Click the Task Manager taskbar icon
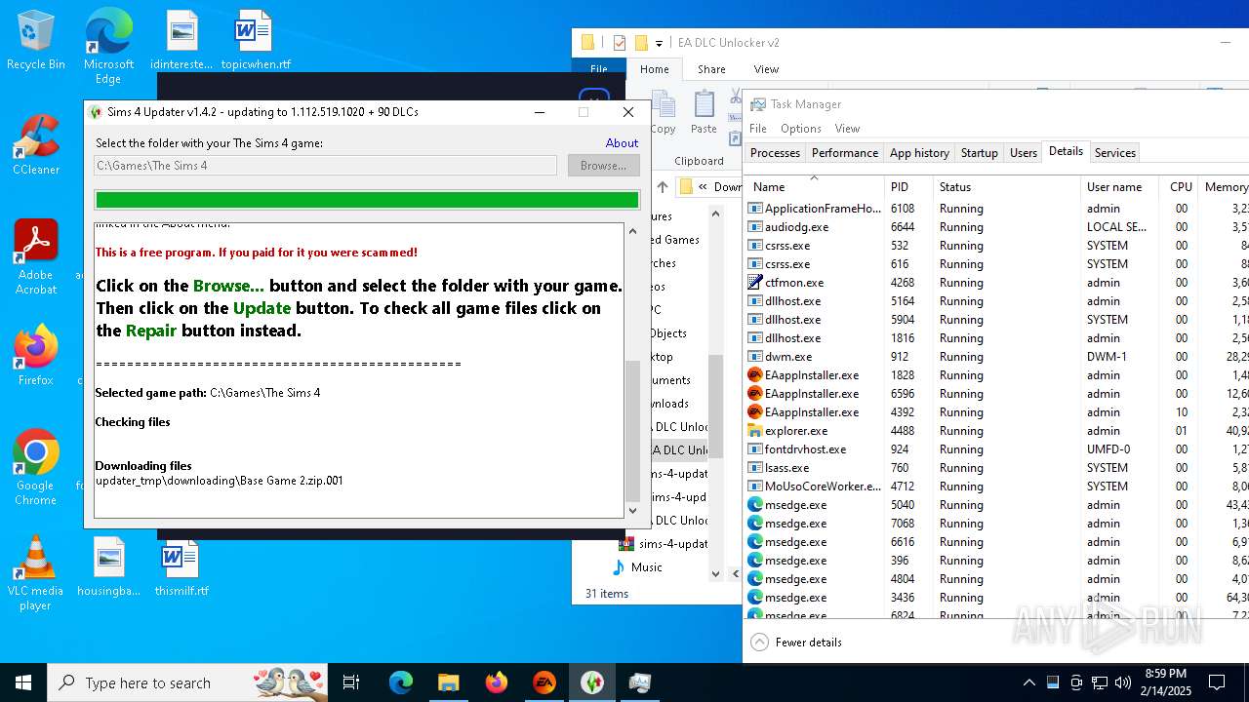Screen dimensions: 1249x702 (x=640, y=682)
